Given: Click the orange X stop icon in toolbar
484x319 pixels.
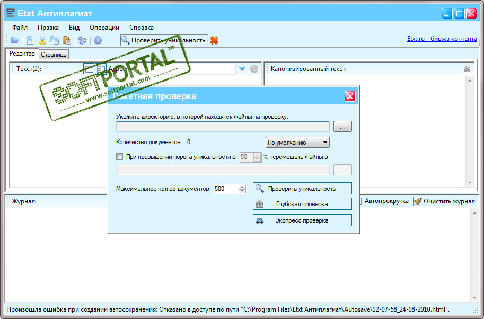Looking at the screenshot, I should tap(214, 40).
